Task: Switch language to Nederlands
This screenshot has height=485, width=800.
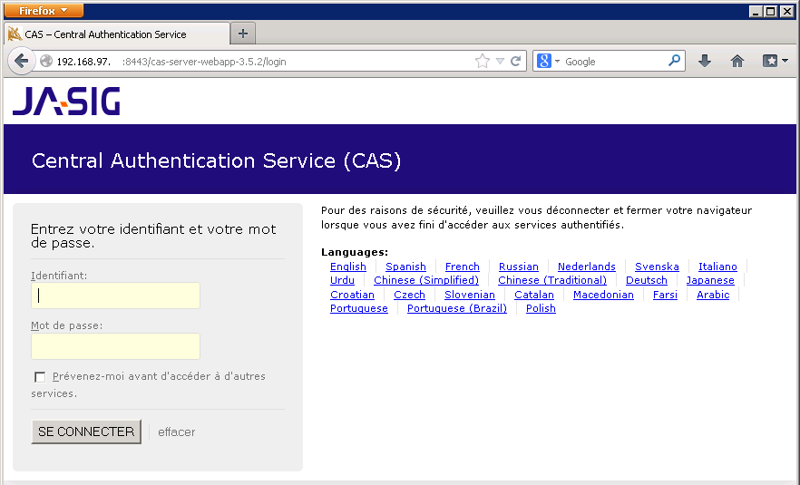Action: pyautogui.click(x=587, y=267)
